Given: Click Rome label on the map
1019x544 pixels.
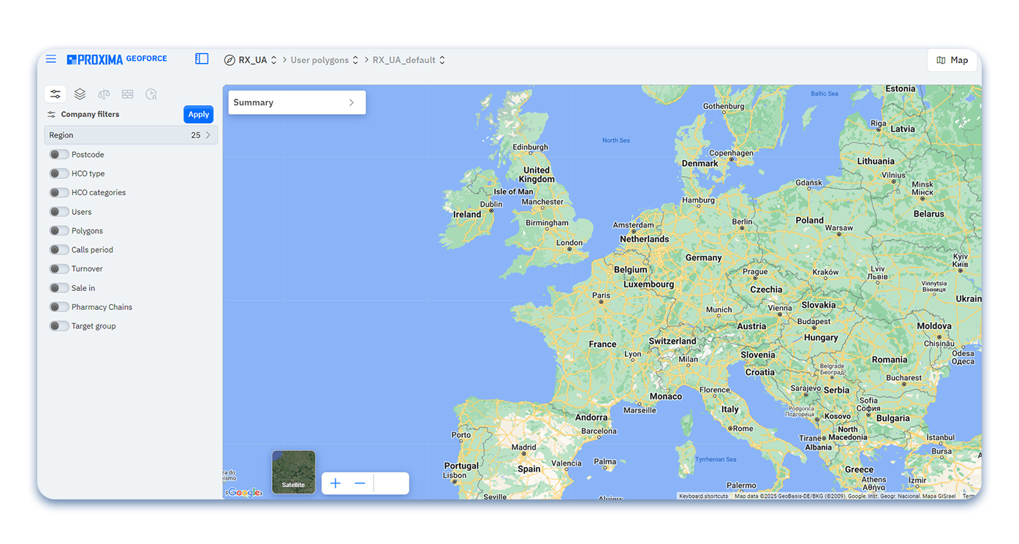Looking at the screenshot, I should point(743,428).
